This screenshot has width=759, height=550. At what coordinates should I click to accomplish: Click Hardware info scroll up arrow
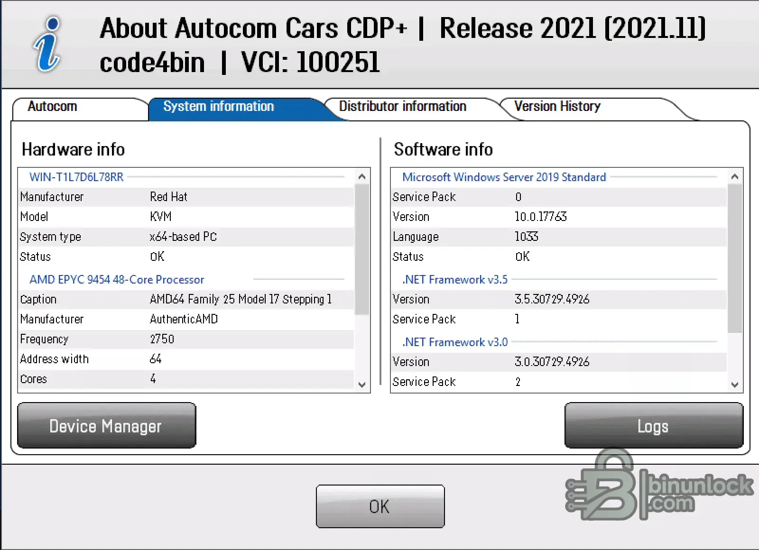[362, 176]
